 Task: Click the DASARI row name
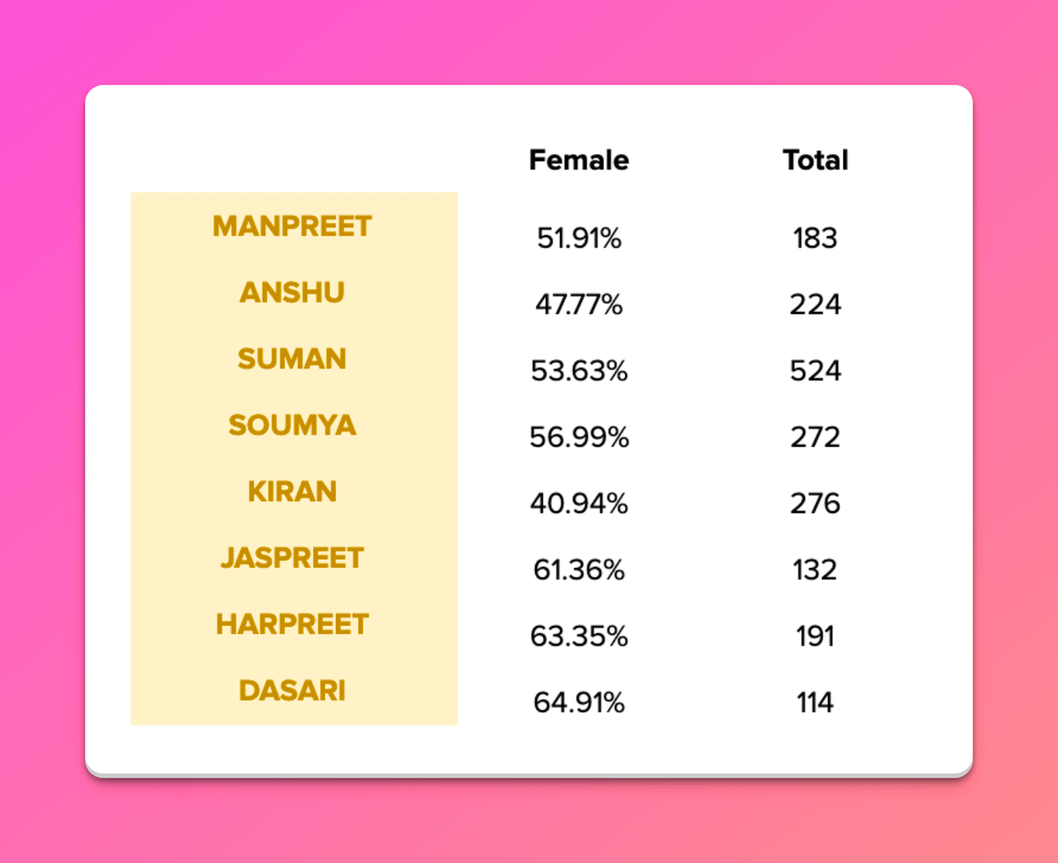pyautogui.click(x=292, y=690)
